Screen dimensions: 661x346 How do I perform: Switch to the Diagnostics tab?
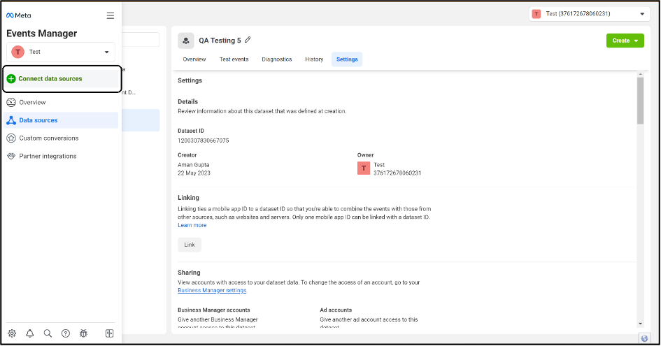tap(276, 59)
